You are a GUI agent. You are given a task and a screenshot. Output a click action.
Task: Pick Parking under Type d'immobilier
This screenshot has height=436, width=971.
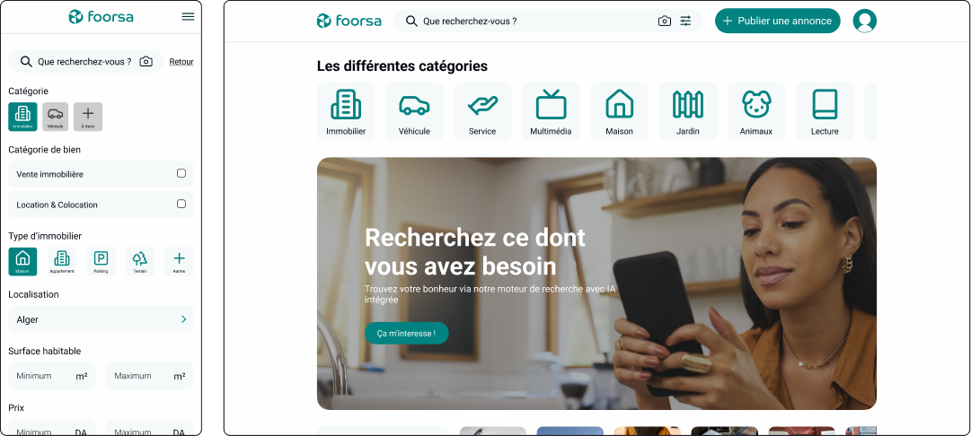[101, 262]
